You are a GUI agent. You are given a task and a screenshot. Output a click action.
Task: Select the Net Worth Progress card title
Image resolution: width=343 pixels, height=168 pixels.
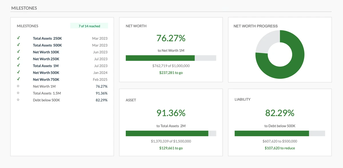pos(256,26)
